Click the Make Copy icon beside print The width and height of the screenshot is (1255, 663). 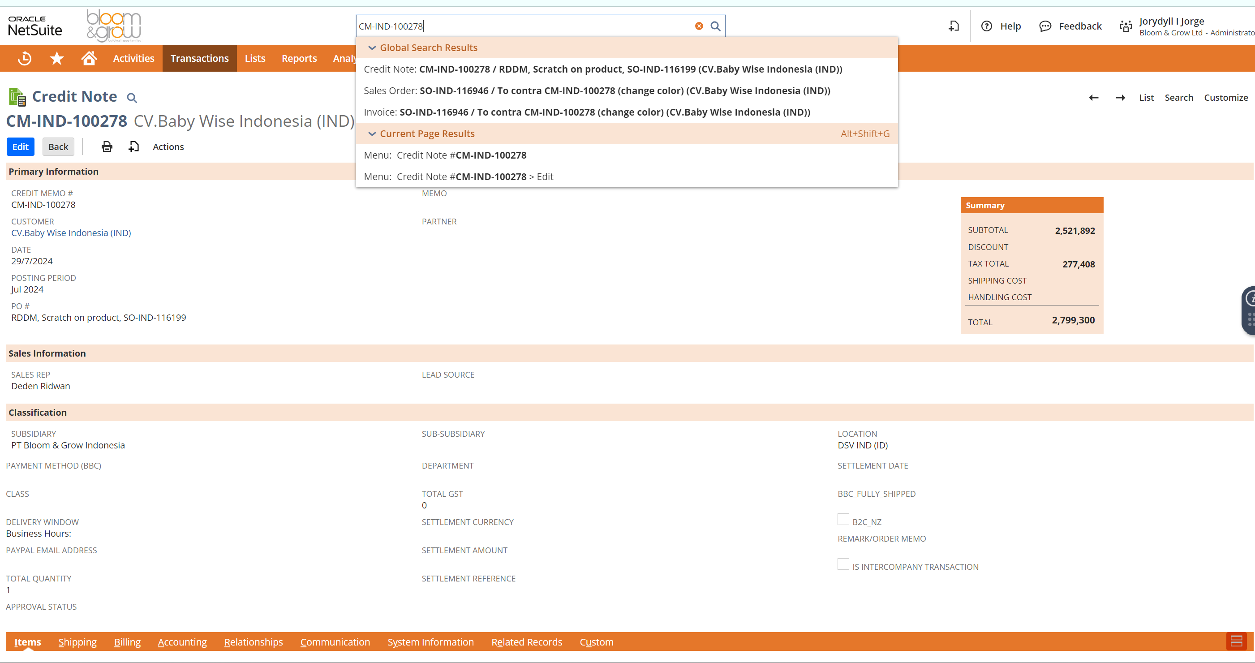(133, 146)
